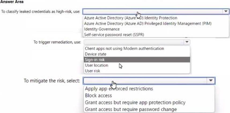This screenshot has height=113, width=230.
Task: Open the classify leaked credentials dropdown arrow
Action: 226,12
